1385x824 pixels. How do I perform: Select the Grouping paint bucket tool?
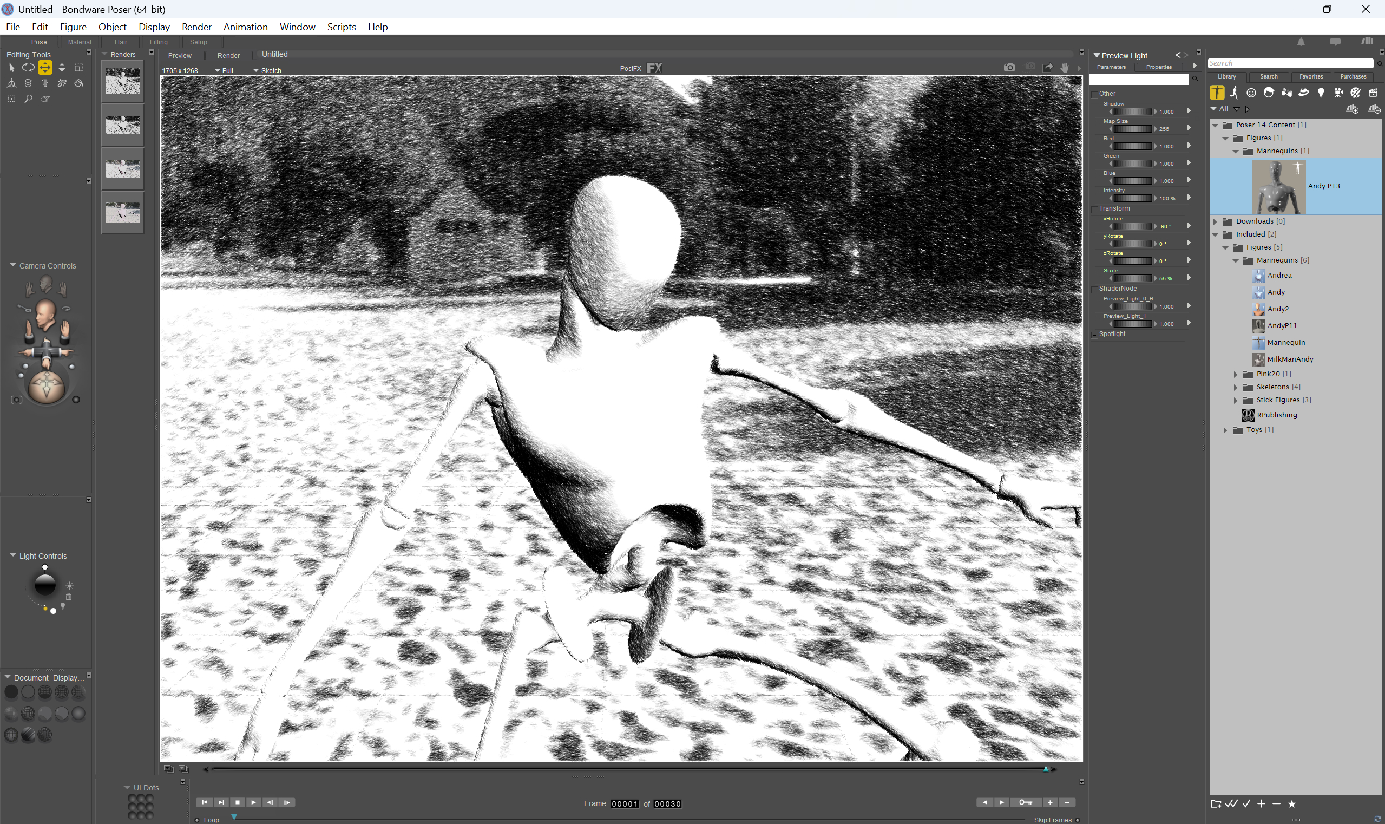click(79, 83)
